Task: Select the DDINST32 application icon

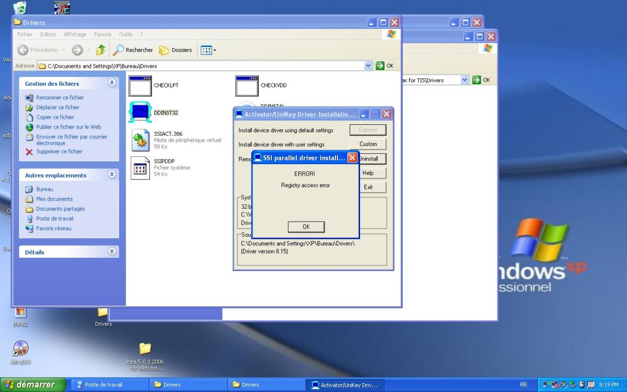Action: coord(140,112)
